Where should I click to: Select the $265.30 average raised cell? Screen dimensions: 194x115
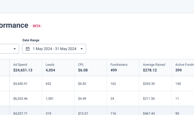click(149, 84)
